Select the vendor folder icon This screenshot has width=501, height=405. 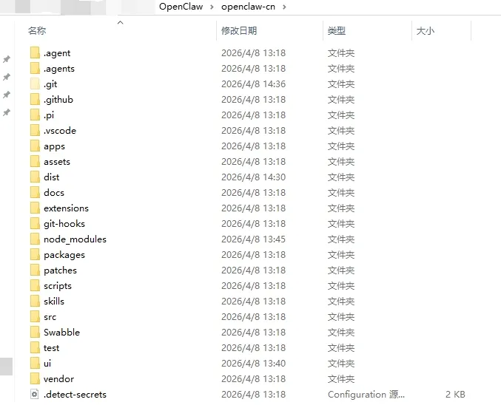35,379
